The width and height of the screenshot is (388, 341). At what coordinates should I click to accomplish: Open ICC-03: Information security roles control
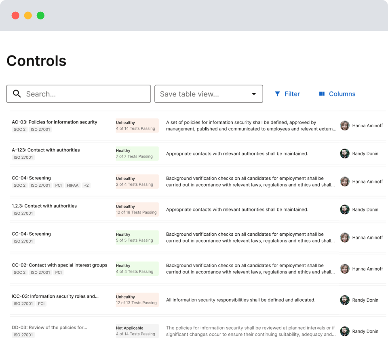pos(55,296)
